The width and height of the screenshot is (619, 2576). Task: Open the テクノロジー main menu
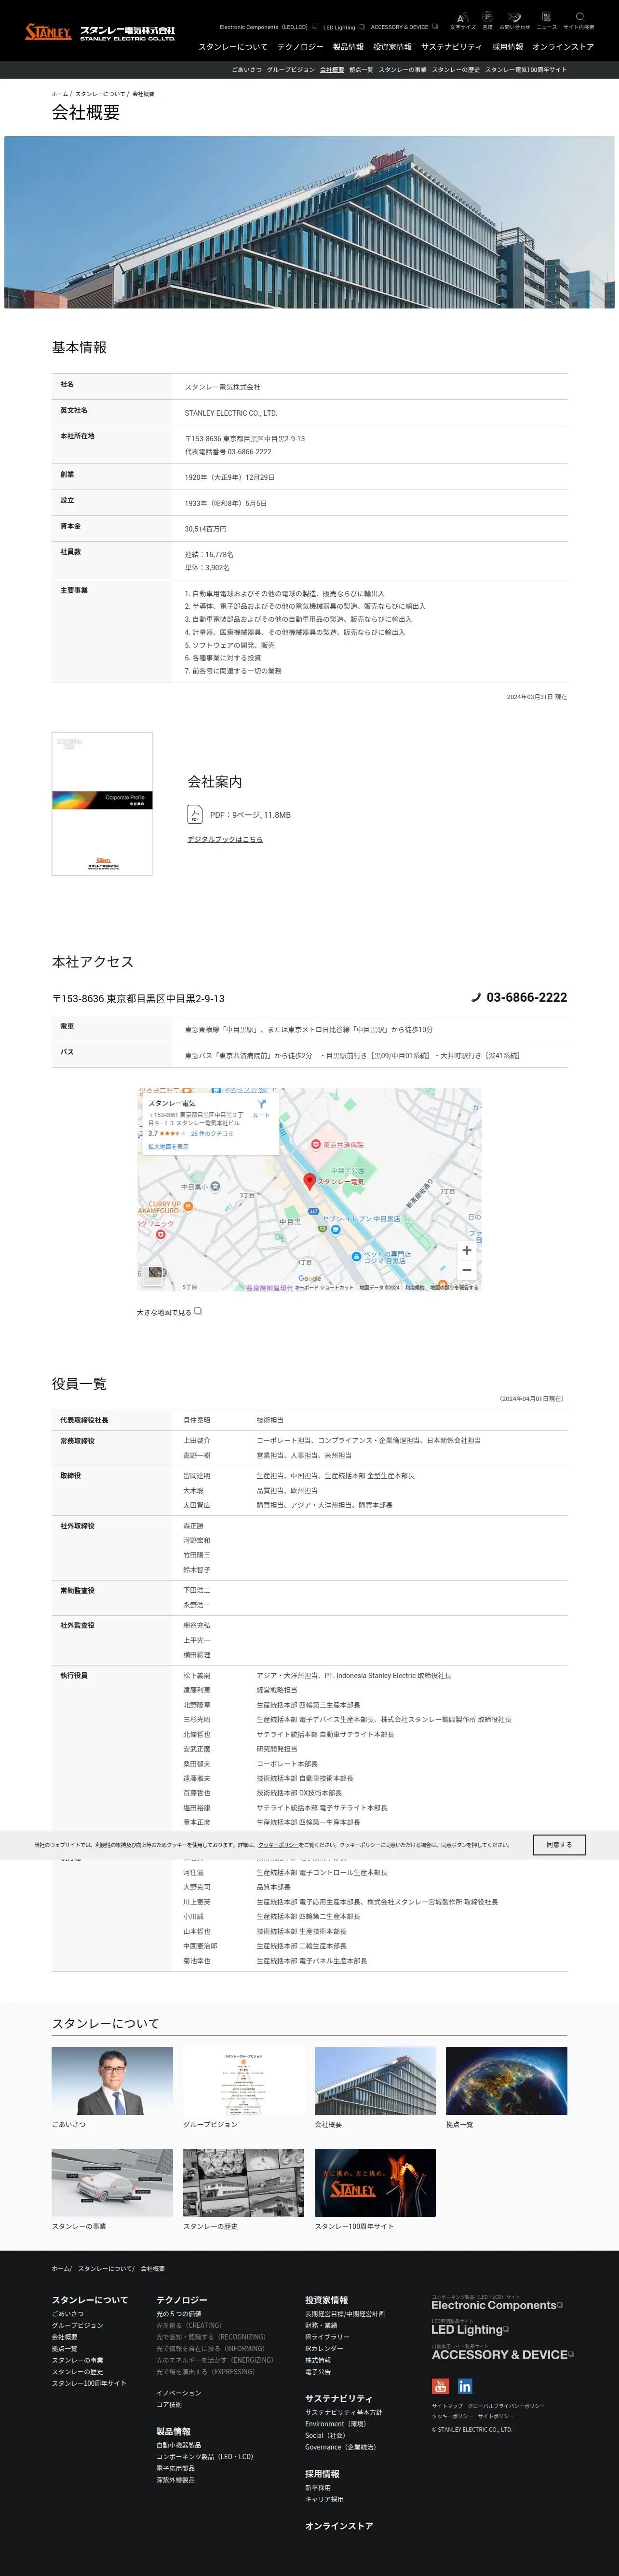pos(300,47)
